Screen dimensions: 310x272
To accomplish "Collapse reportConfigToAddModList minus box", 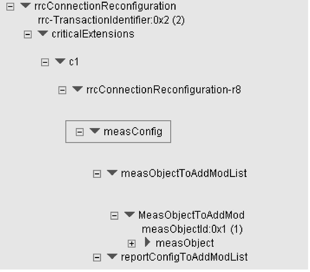I will coord(97,258).
